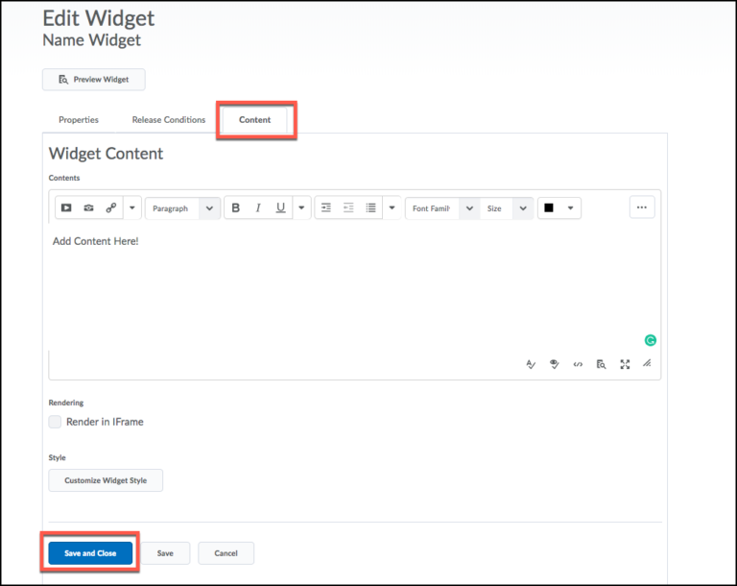Screen dimensions: 737x586
Task: Open the HTML source code editor
Action: (578, 364)
